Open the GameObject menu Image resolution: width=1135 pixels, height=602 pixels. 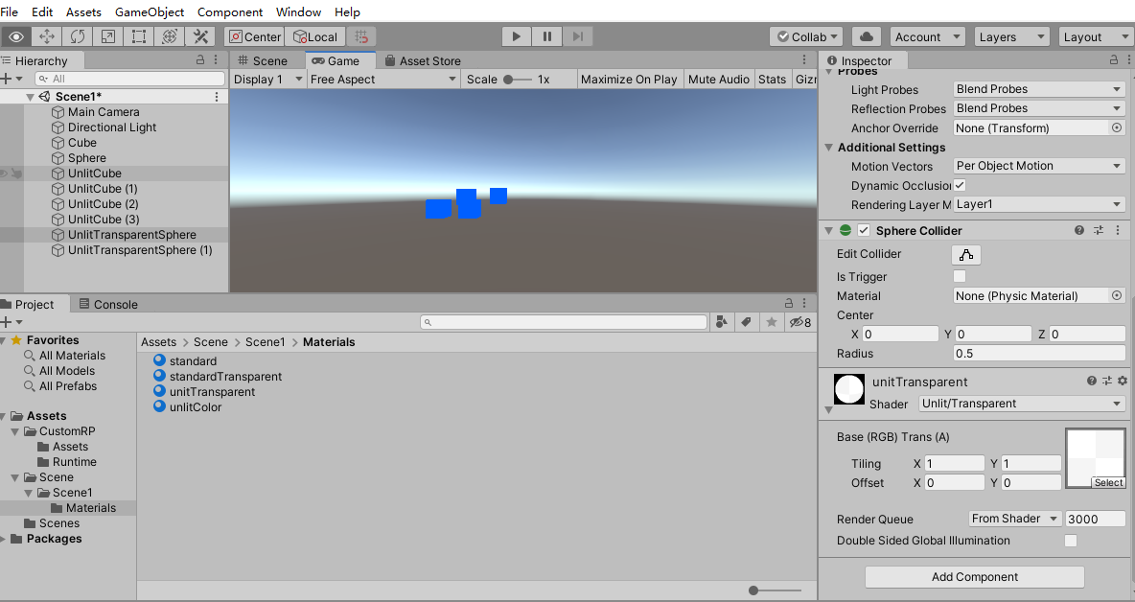(150, 12)
